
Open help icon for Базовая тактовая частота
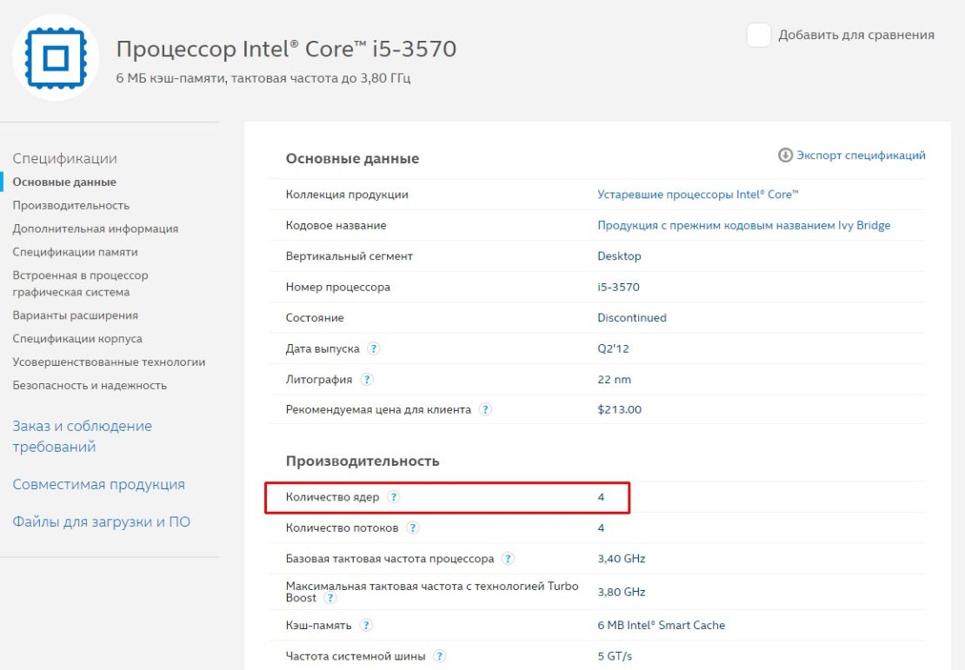pos(508,558)
